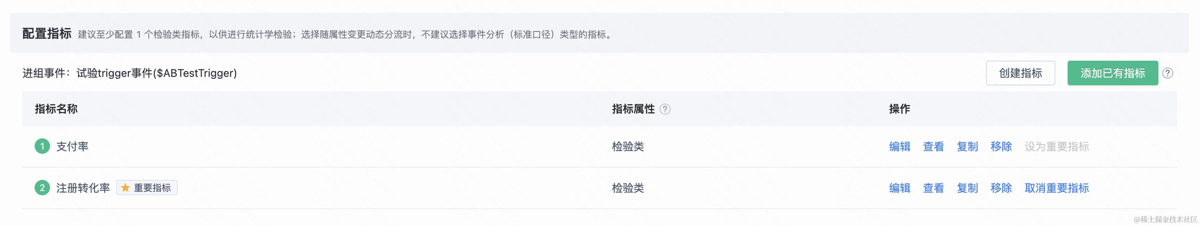This screenshot has width=1200, height=226.
Task: Remove the 支付率 metric
Action: point(1001,146)
